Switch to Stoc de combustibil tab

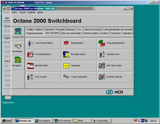(71, 33)
